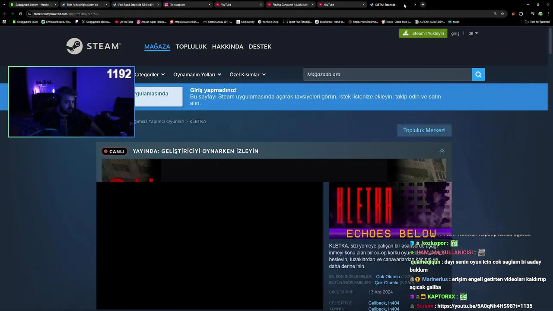Click the CANLI live badge
This screenshot has width=553, height=311.
point(114,151)
